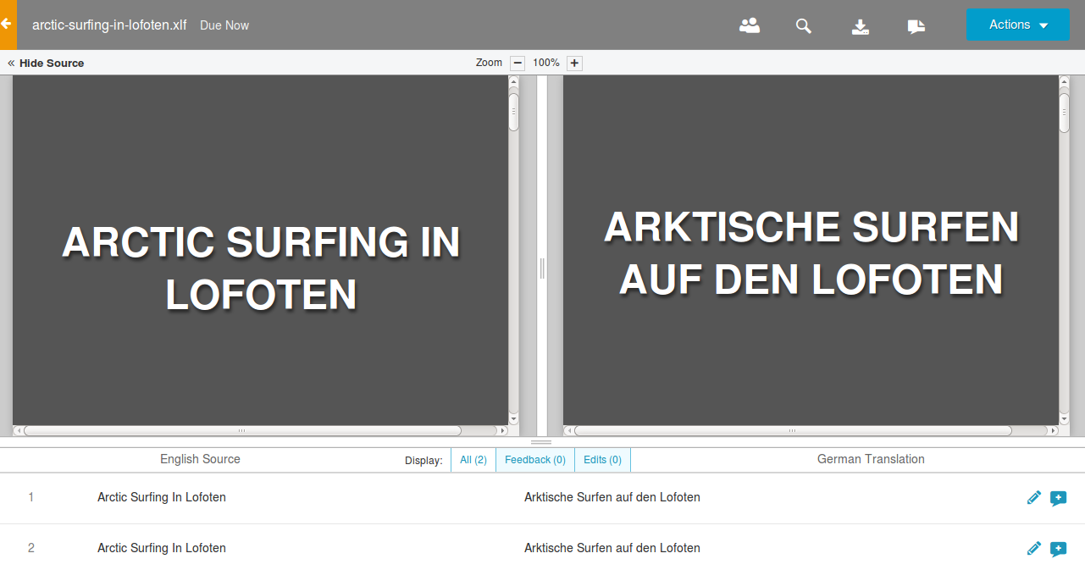
Task: Click the source preview horizontal scrollbar
Action: pyautogui.click(x=241, y=430)
